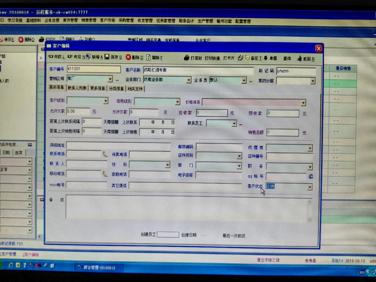The height and width of the screenshot is (282, 376).
Task: Click the 查询 button in dialog toolbar
Action: point(287,58)
